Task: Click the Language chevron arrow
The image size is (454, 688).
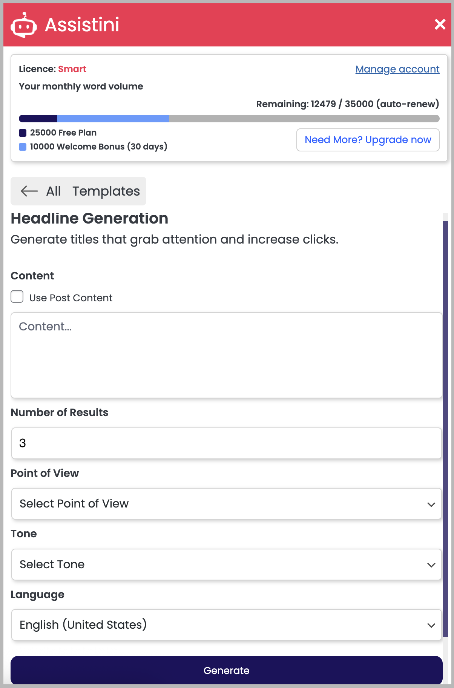Action: tap(431, 625)
